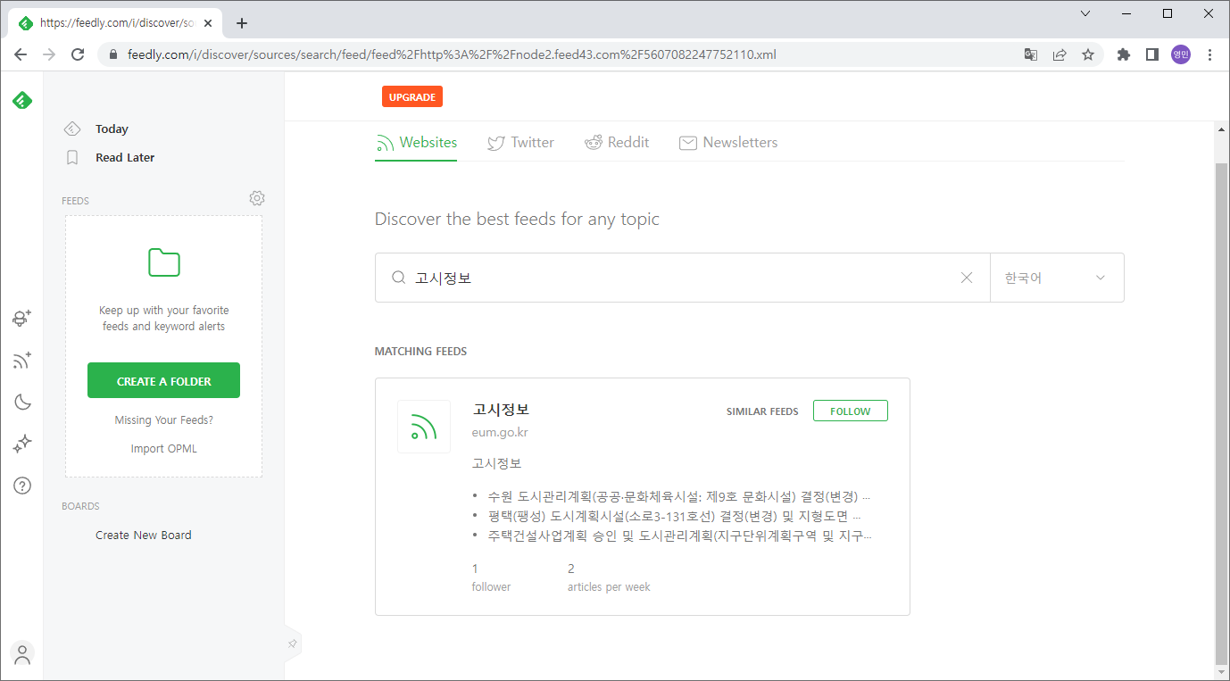
Task: Click the 1 follower count
Action: pos(491,577)
